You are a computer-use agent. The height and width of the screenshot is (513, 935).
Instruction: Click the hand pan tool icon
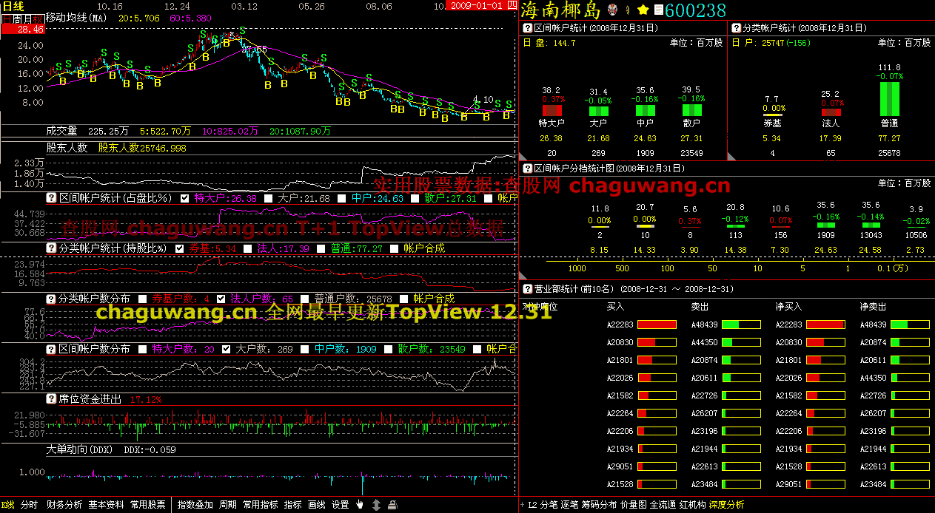[x=360, y=505]
